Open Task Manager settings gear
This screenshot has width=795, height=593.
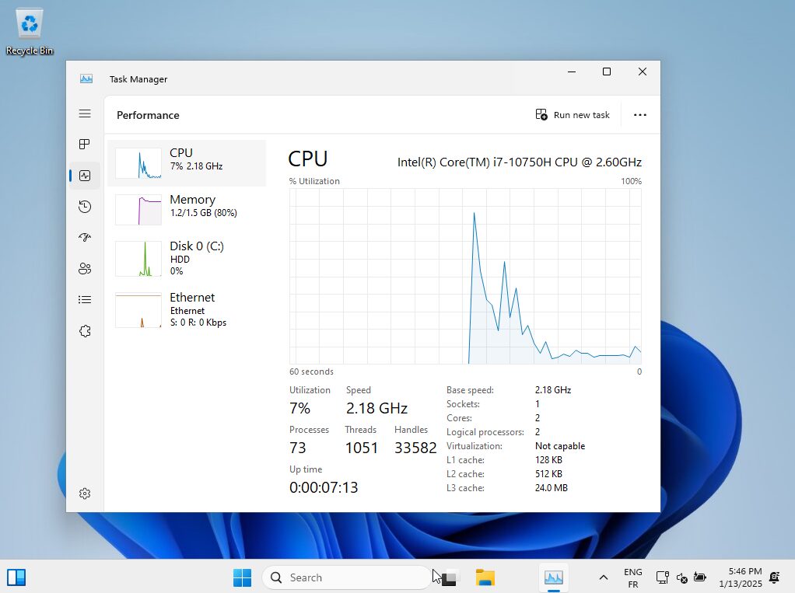point(85,494)
